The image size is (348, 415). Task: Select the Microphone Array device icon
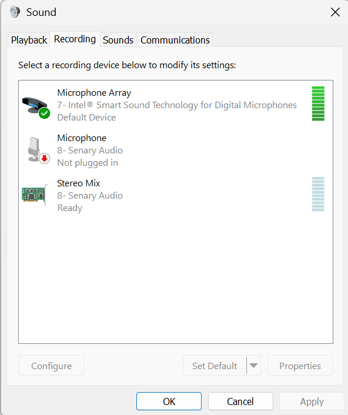(x=36, y=105)
